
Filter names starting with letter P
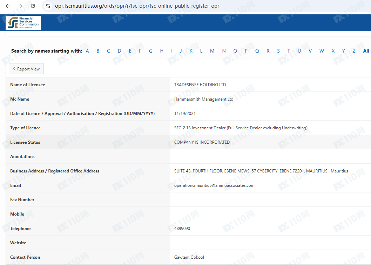[246, 51]
